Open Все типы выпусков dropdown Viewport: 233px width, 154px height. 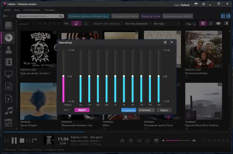pyautogui.click(x=138, y=24)
